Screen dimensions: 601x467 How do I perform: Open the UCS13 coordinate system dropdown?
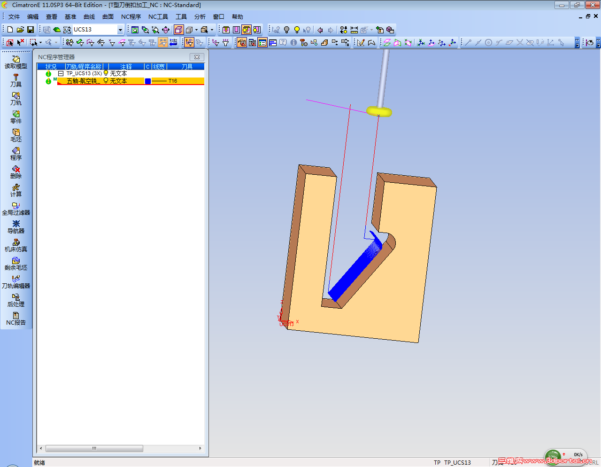pyautogui.click(x=120, y=30)
